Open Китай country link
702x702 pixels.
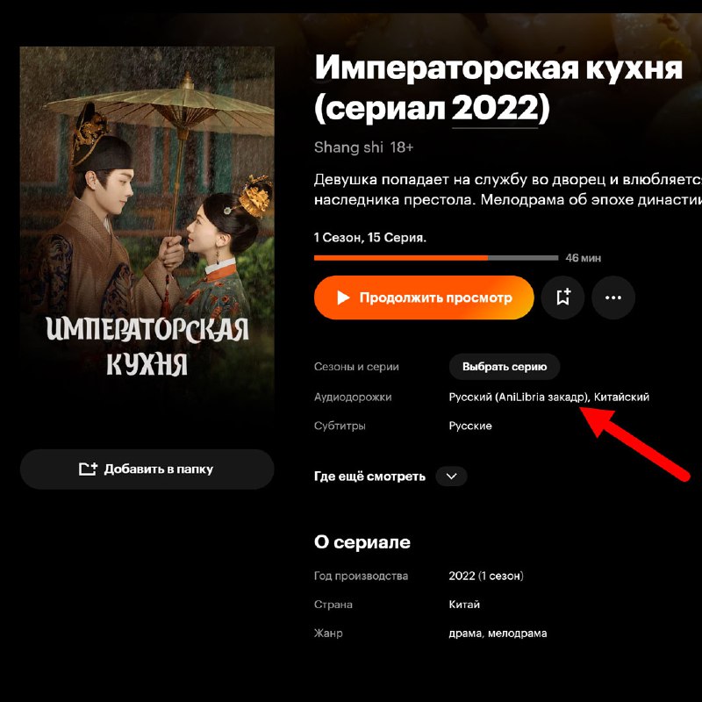pyautogui.click(x=464, y=605)
